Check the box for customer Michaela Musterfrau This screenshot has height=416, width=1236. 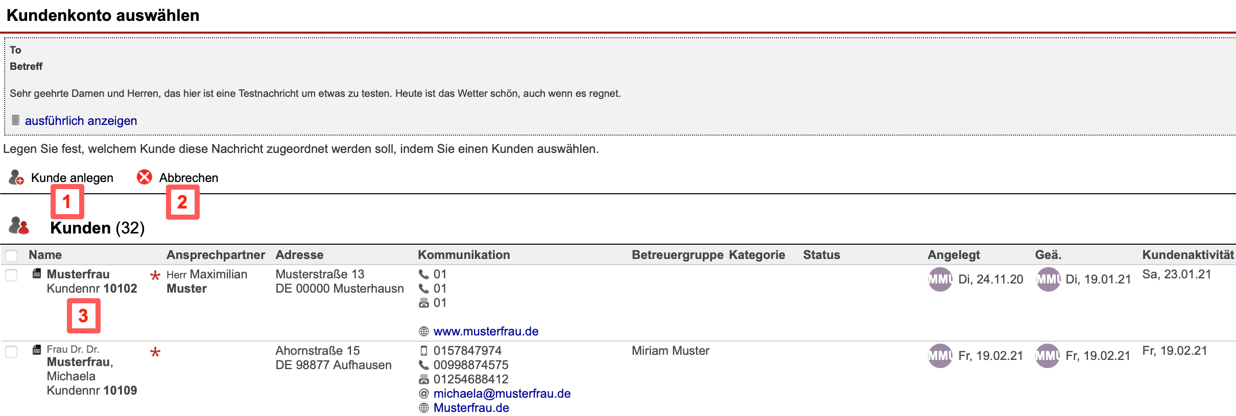pos(11,352)
